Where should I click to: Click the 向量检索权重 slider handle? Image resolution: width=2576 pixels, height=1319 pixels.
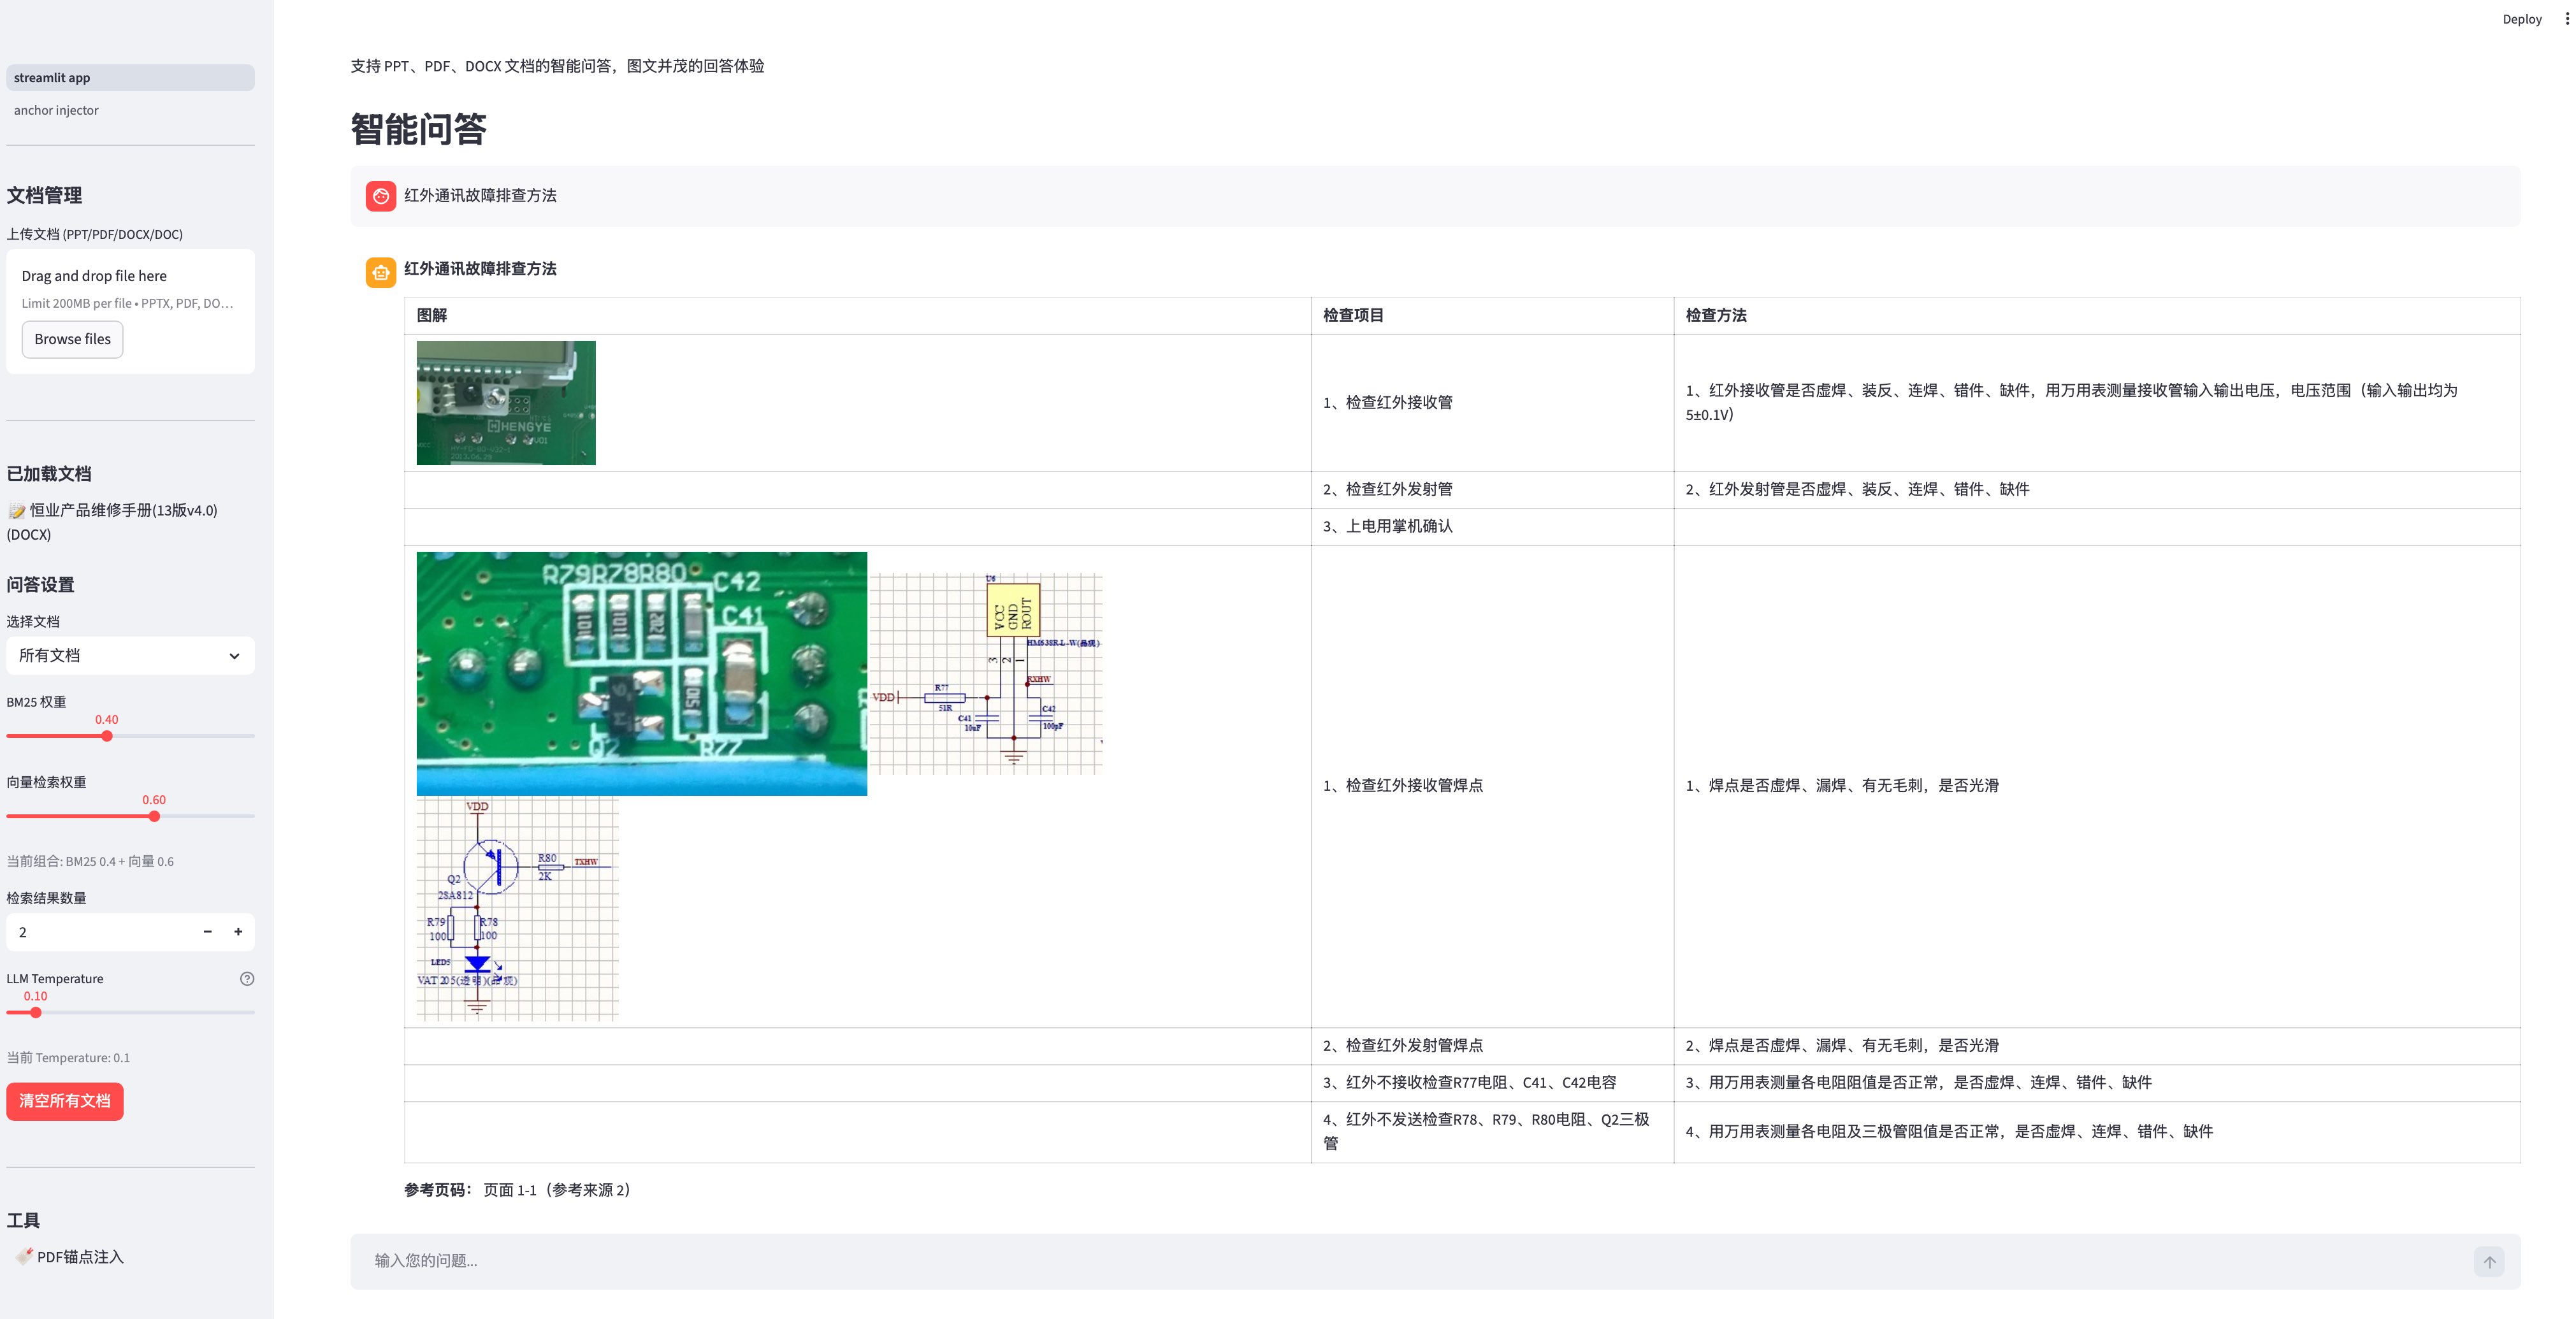point(154,816)
